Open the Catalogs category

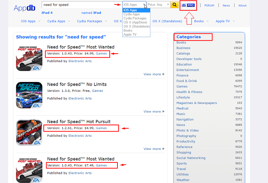coord(183,53)
